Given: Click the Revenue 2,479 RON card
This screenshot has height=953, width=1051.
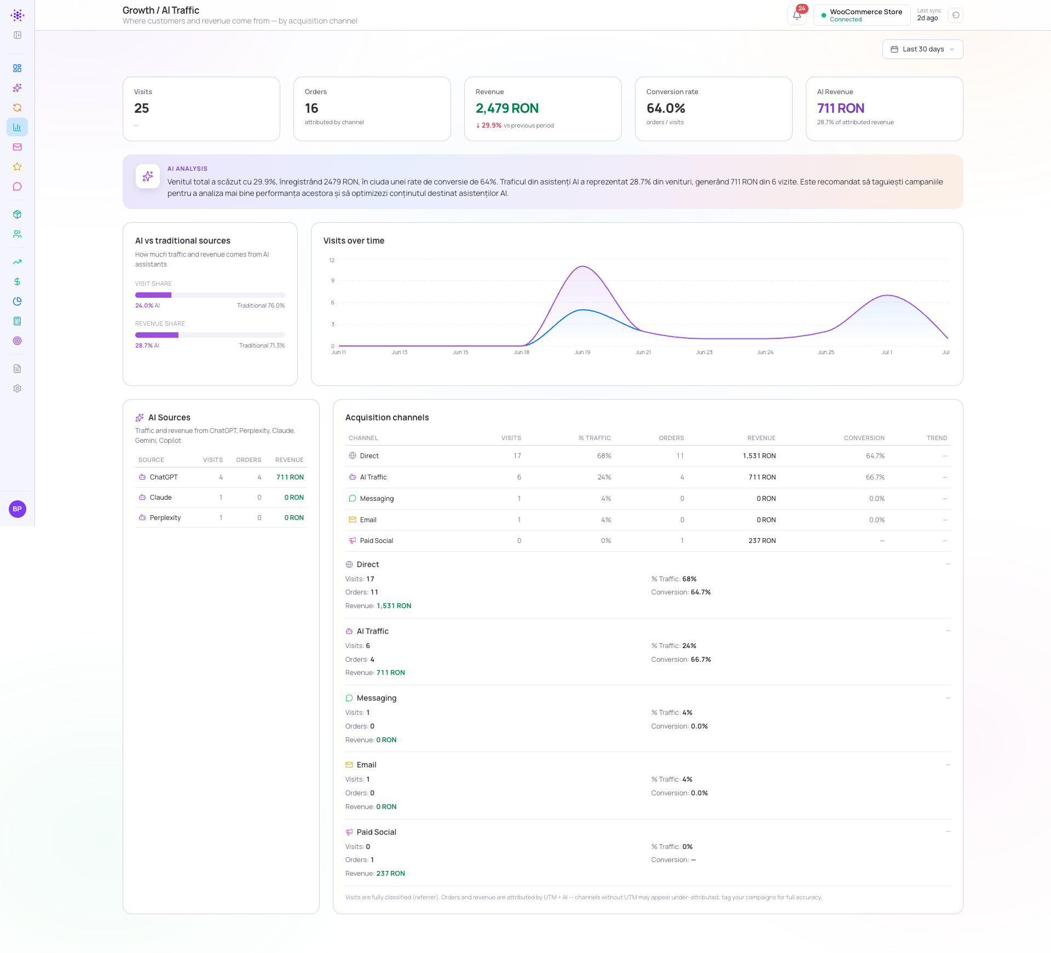Looking at the screenshot, I should tap(543, 109).
